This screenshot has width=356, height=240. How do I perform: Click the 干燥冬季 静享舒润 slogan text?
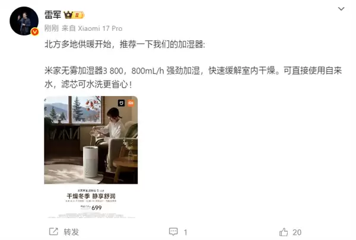pos(91,196)
